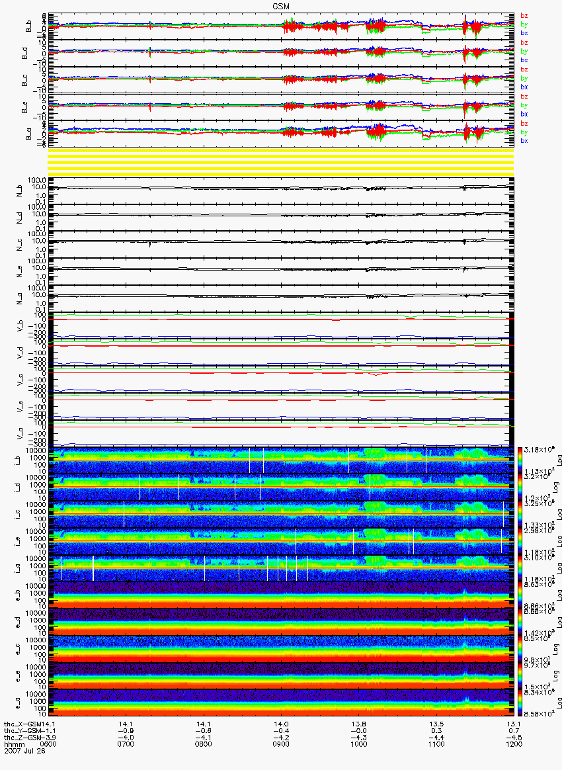Select the B_c panel axis label
This screenshot has width=562, height=770.
(x=25, y=80)
